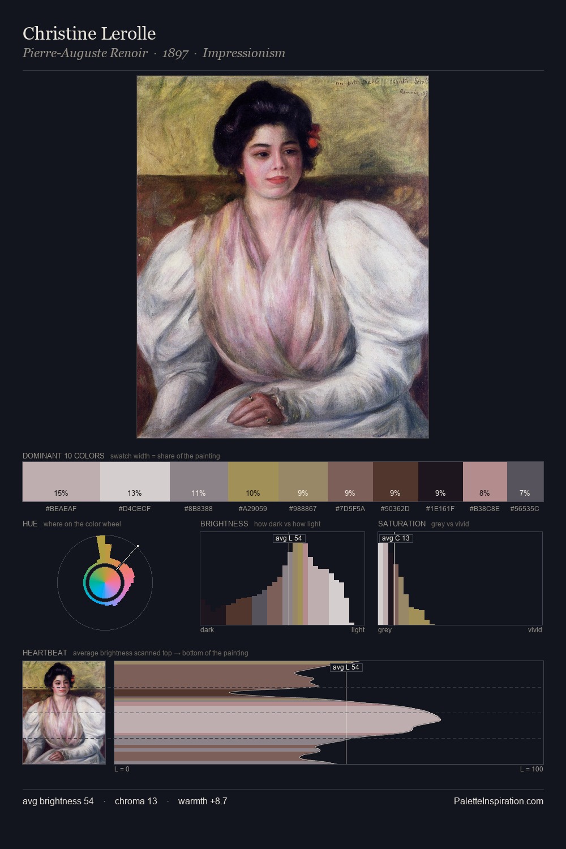Click the #8B8388 grey swatch

[199, 482]
